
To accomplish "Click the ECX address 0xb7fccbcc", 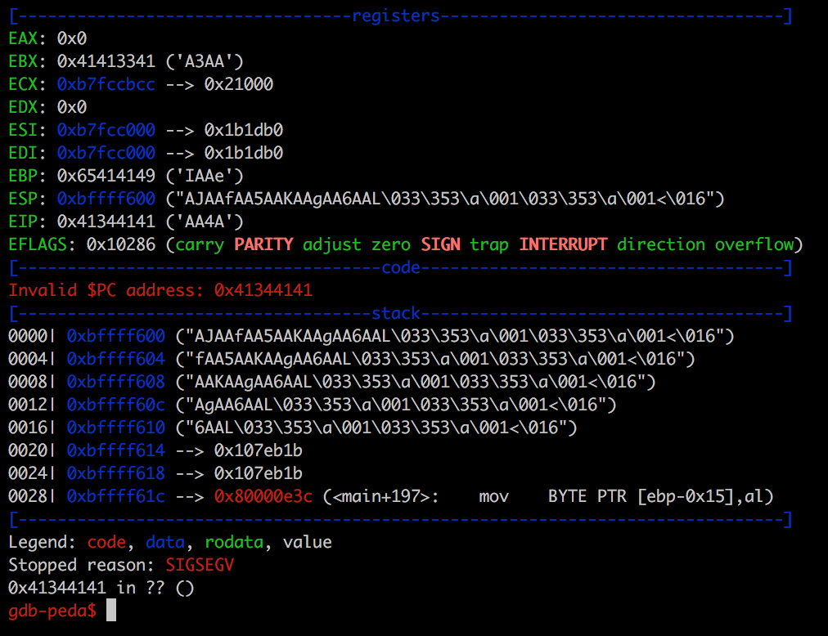I will pos(106,84).
